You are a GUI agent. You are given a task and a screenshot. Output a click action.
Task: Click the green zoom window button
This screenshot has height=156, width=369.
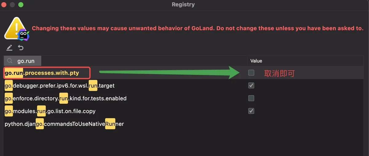click(21, 5)
